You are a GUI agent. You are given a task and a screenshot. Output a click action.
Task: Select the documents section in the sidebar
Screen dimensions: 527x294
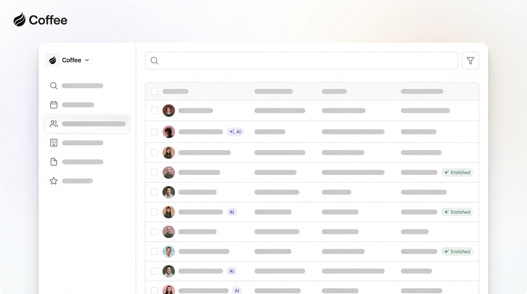[x=54, y=162]
